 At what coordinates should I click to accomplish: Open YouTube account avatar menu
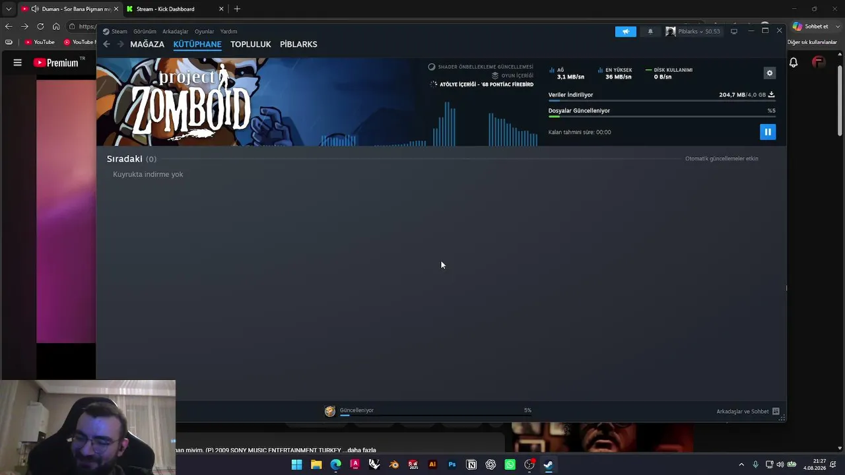(x=819, y=63)
